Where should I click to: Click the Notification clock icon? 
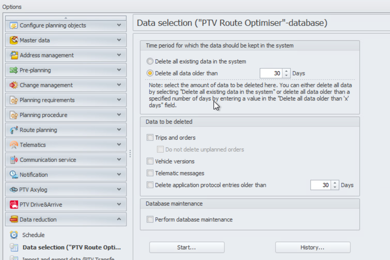[14, 175]
